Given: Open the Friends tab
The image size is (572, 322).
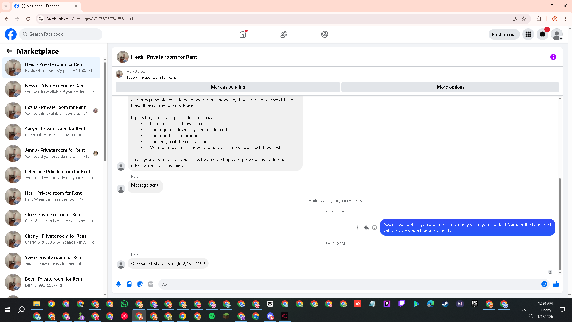Looking at the screenshot, I should pos(284,34).
